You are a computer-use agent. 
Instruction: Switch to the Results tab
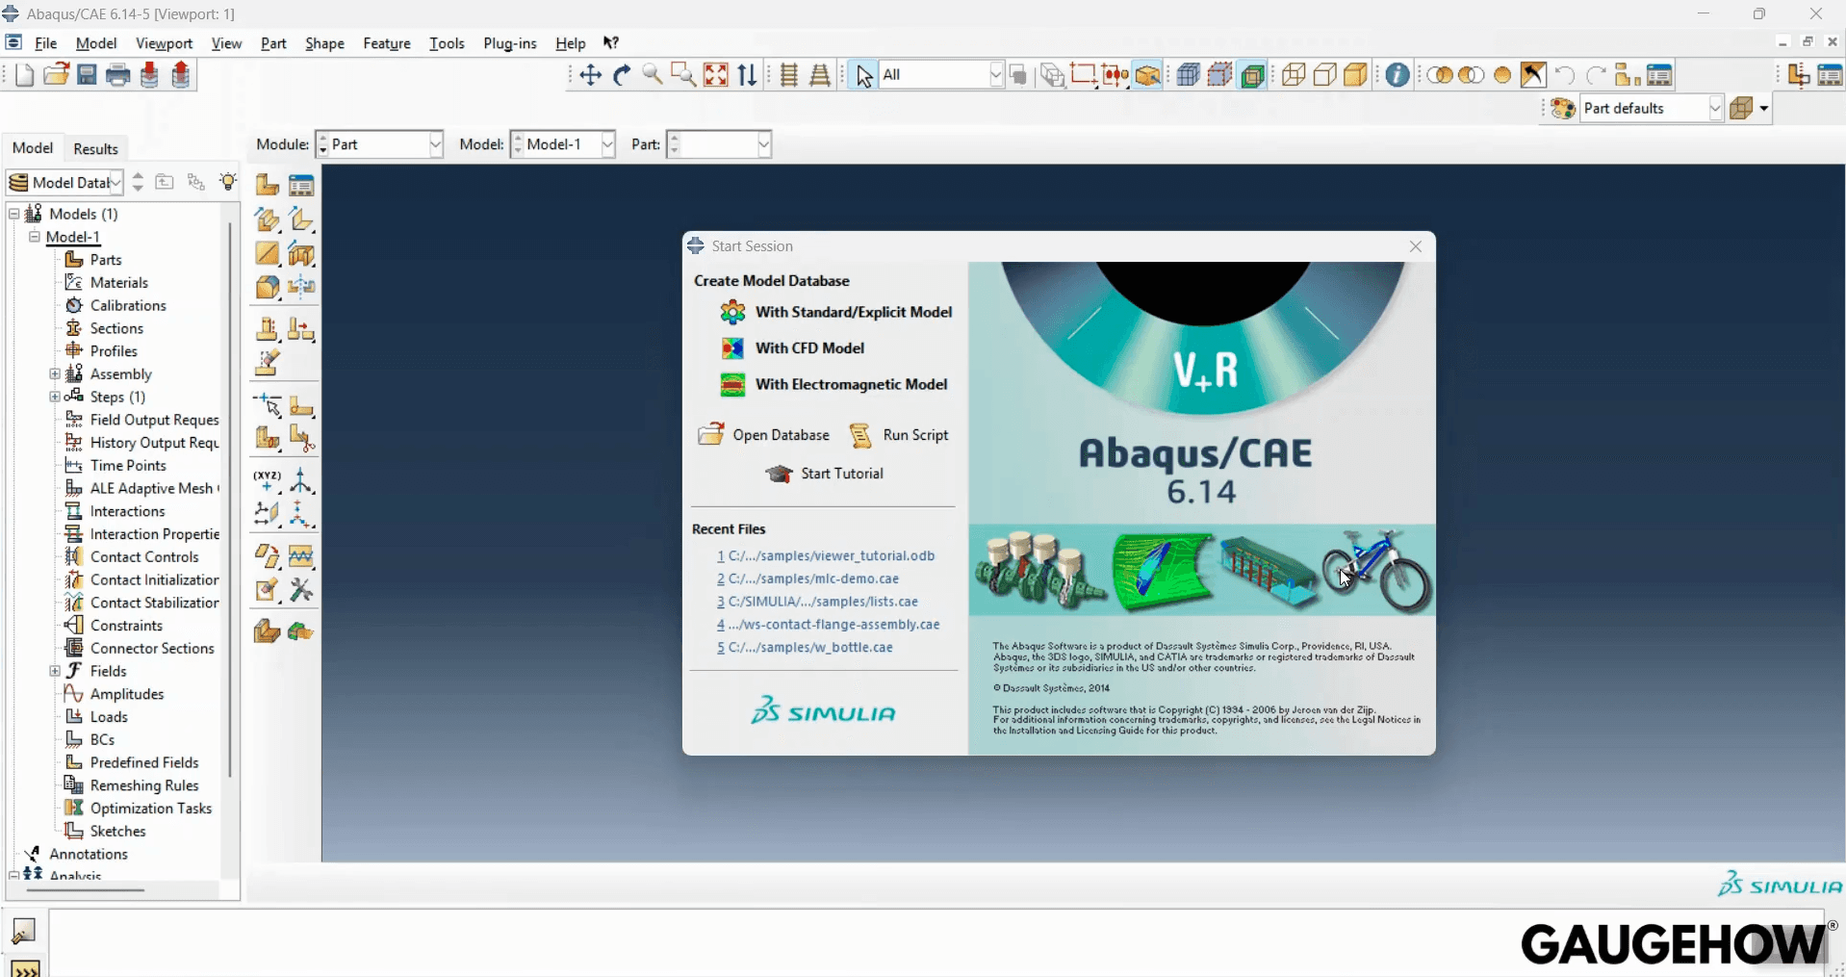(x=94, y=148)
